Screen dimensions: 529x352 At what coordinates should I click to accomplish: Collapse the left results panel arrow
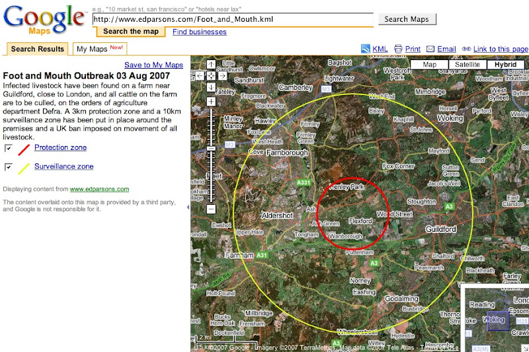coord(188,207)
